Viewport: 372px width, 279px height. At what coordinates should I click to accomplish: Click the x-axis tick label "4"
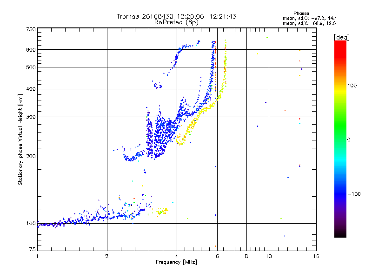(177, 256)
